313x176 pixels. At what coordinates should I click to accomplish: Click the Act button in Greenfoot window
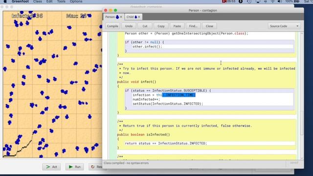tap(51, 167)
